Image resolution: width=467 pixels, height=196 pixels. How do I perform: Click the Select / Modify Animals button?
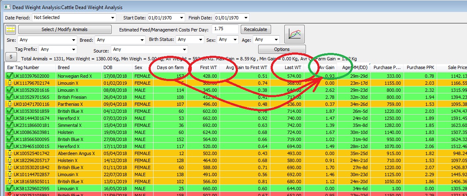point(65,29)
